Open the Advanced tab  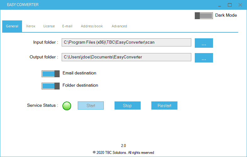click(x=119, y=26)
